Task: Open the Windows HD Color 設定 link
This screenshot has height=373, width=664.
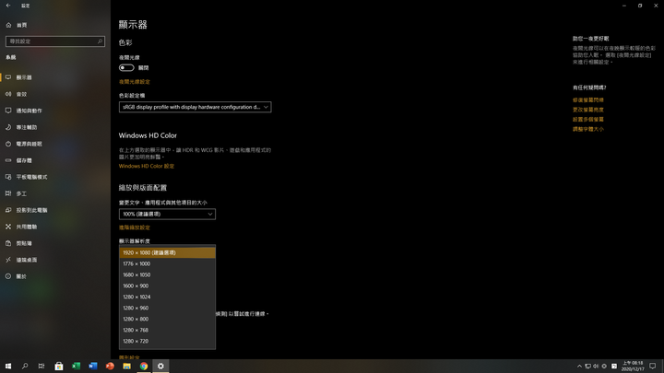Action: (146, 166)
